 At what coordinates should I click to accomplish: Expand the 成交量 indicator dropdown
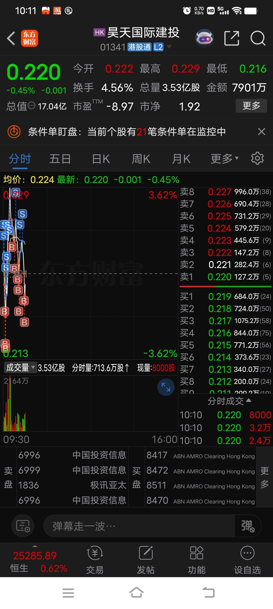20,367
